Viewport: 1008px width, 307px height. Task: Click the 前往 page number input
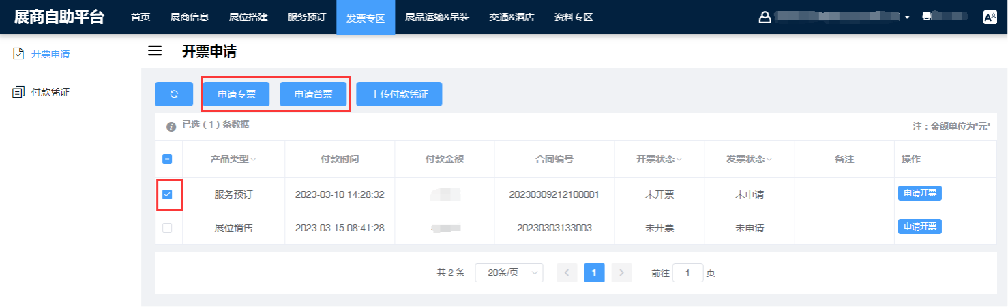(687, 273)
